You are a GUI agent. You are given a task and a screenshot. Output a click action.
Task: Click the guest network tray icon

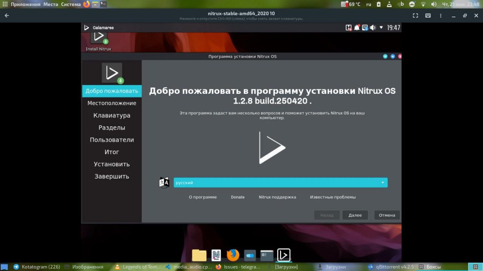click(x=365, y=28)
